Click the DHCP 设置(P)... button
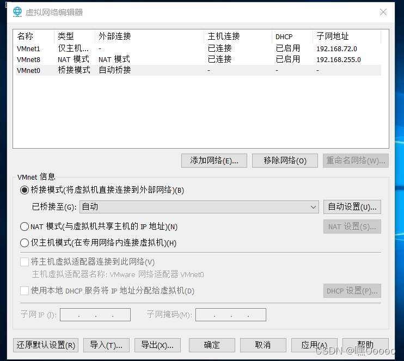This screenshot has height=361, width=404. pyautogui.click(x=352, y=291)
